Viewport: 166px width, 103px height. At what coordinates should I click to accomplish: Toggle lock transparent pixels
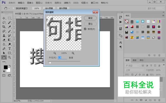tap(132, 75)
